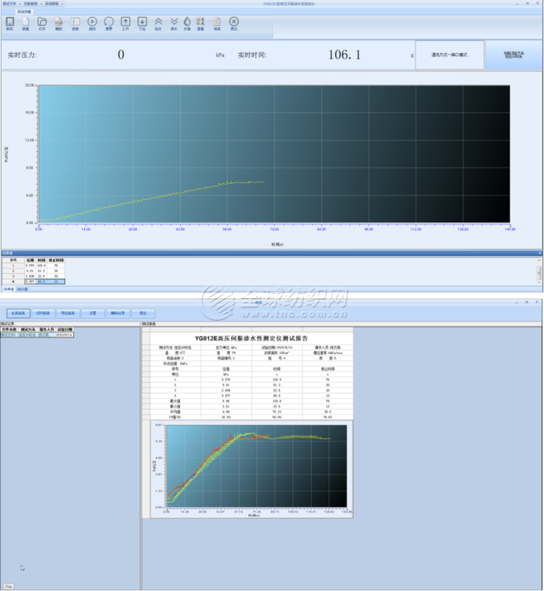Click the zero/reset circular arrow icon
544x591 pixels.
108,23
